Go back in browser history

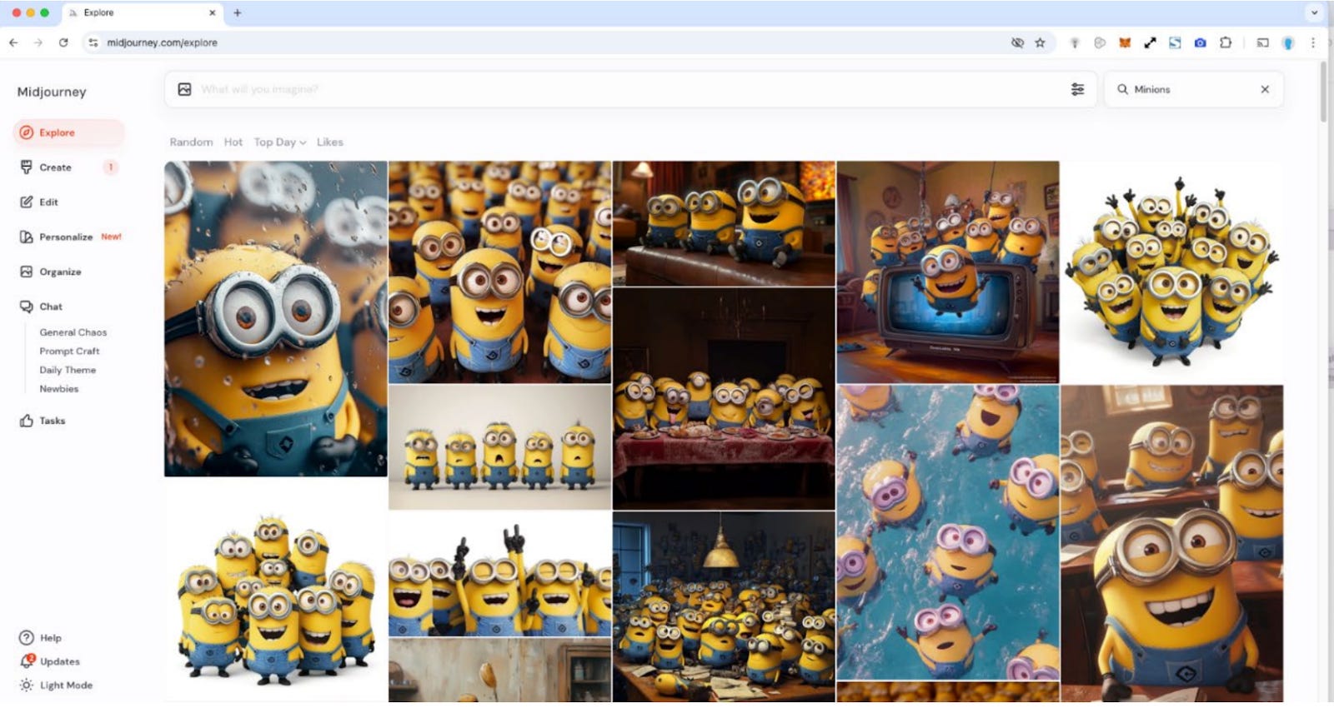[x=13, y=42]
